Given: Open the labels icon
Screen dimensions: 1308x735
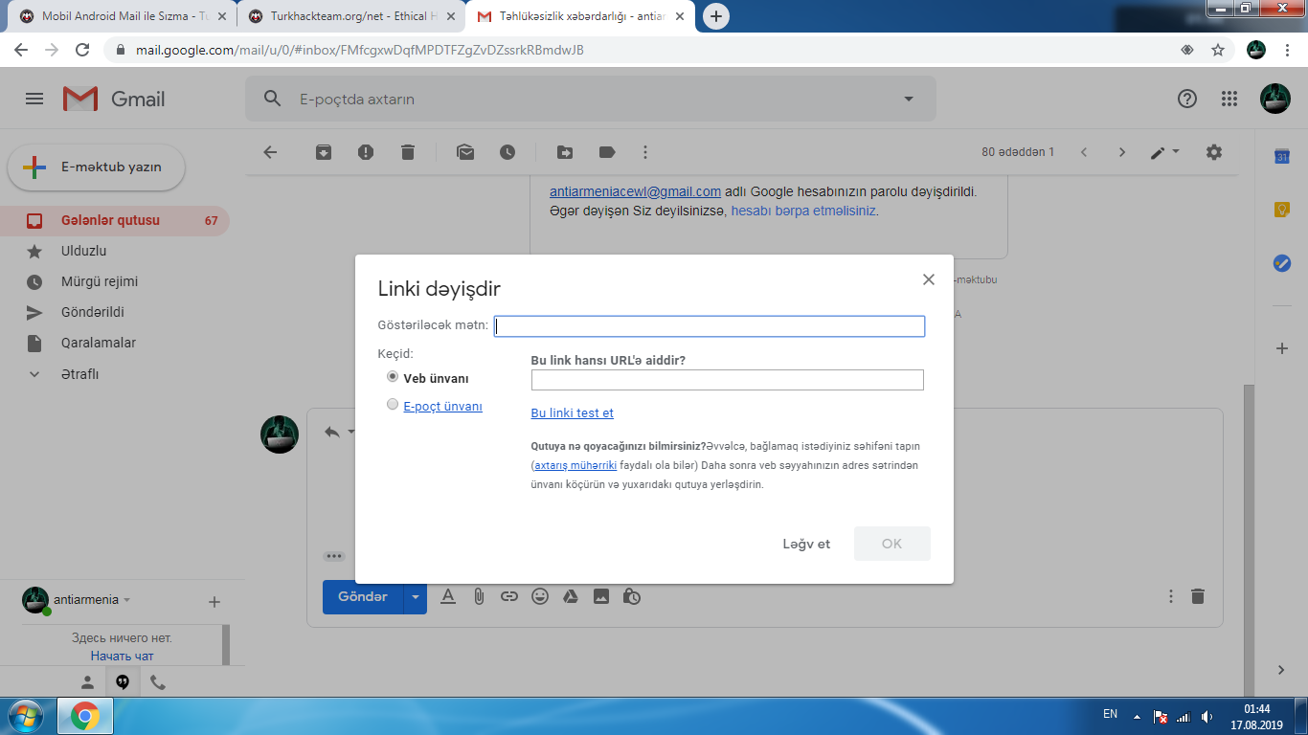Looking at the screenshot, I should pos(607,152).
